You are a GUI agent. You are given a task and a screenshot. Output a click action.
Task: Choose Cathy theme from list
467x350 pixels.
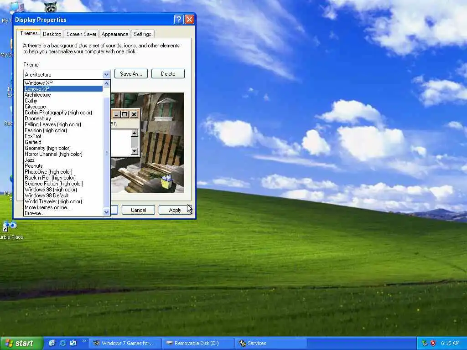63,101
